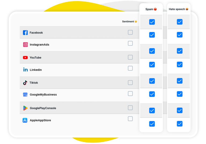Click the GooglePlayConsole triangle icon
206x144 pixels.
25,108
